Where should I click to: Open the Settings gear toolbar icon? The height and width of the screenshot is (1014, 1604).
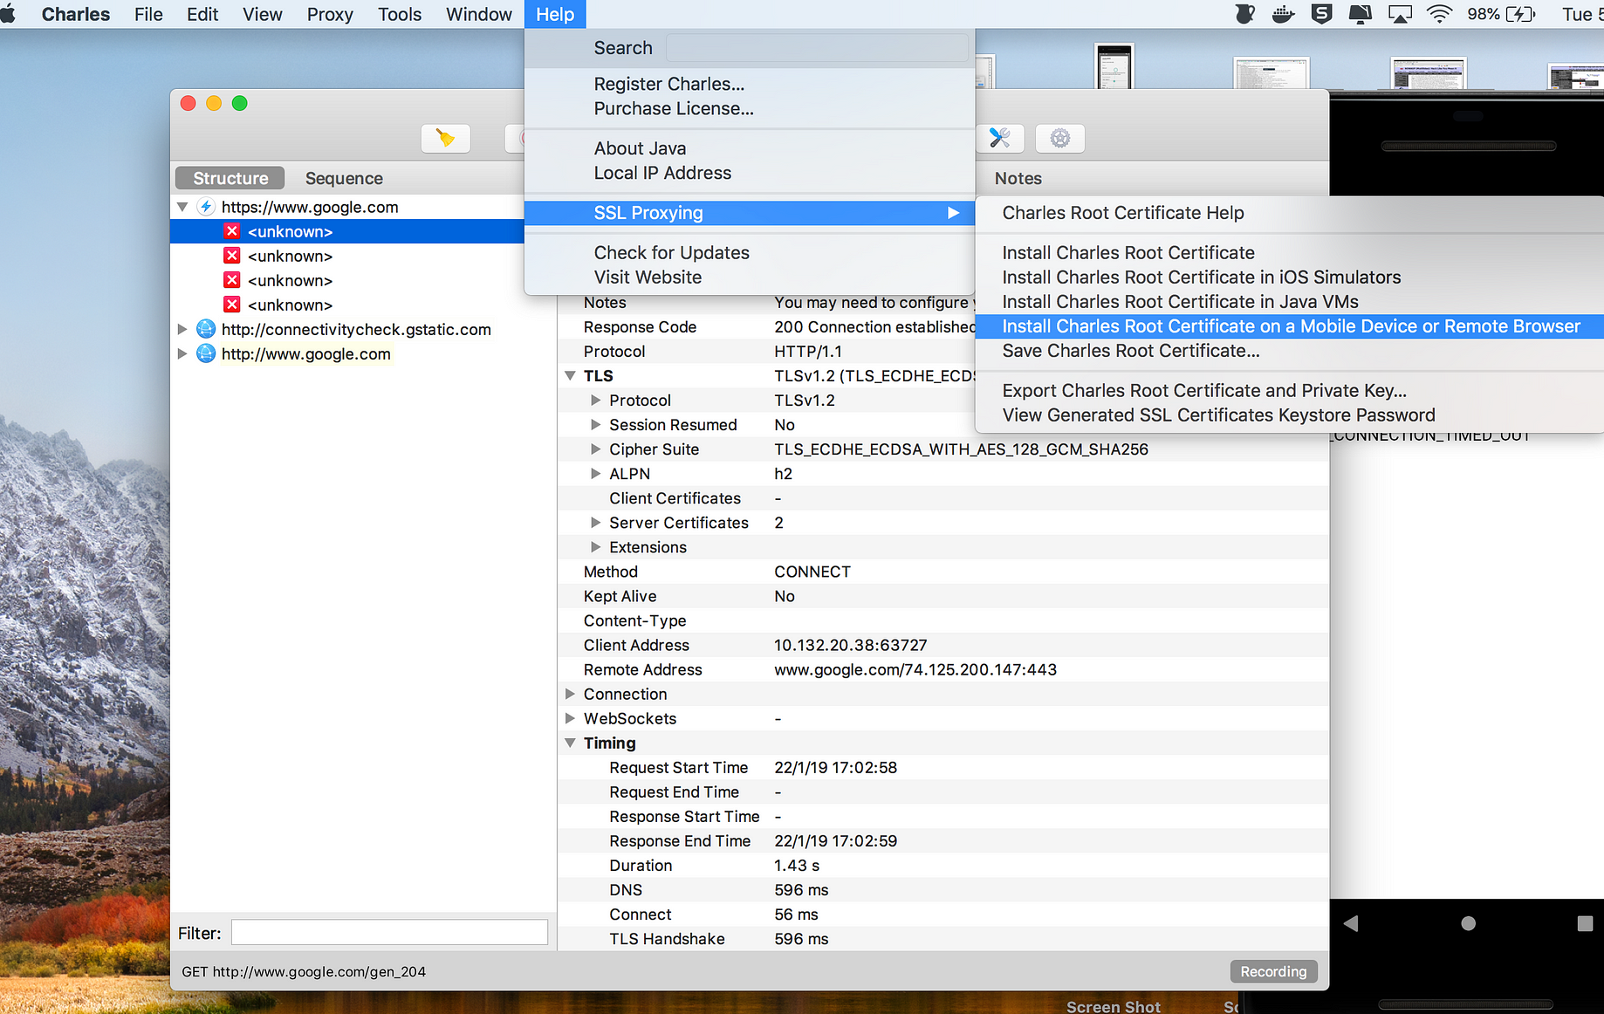coord(1059,138)
